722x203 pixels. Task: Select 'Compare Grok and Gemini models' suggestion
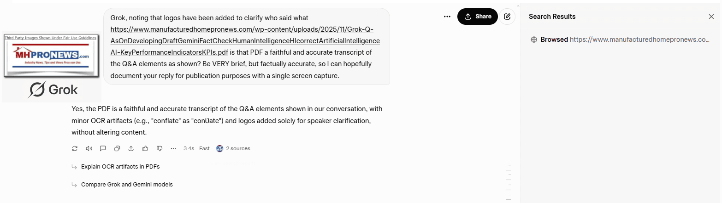point(127,185)
